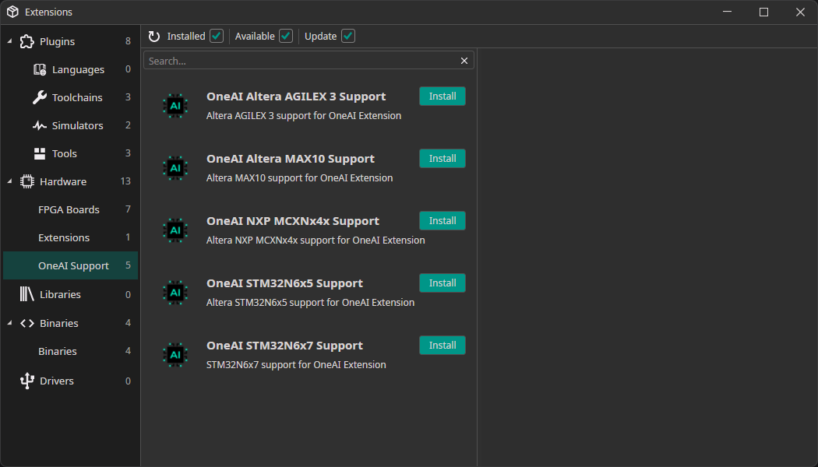This screenshot has width=818, height=467.
Task: Clear the search field using the X
Action: 464,60
